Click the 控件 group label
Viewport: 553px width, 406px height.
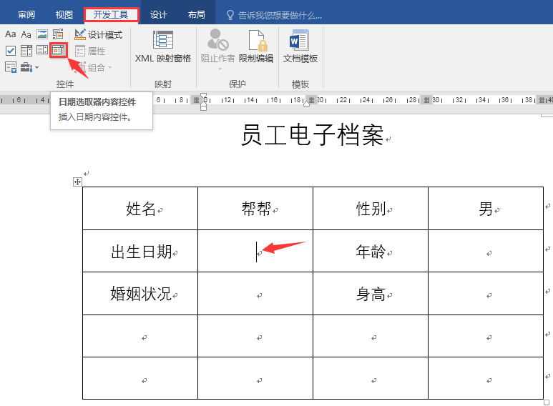coord(65,84)
